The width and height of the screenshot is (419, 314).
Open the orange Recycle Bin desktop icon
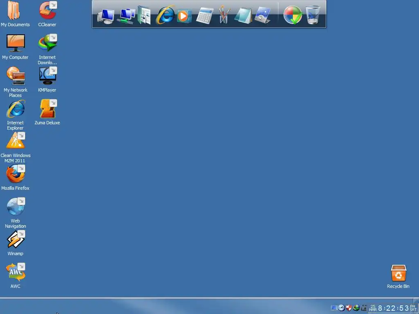tap(398, 276)
